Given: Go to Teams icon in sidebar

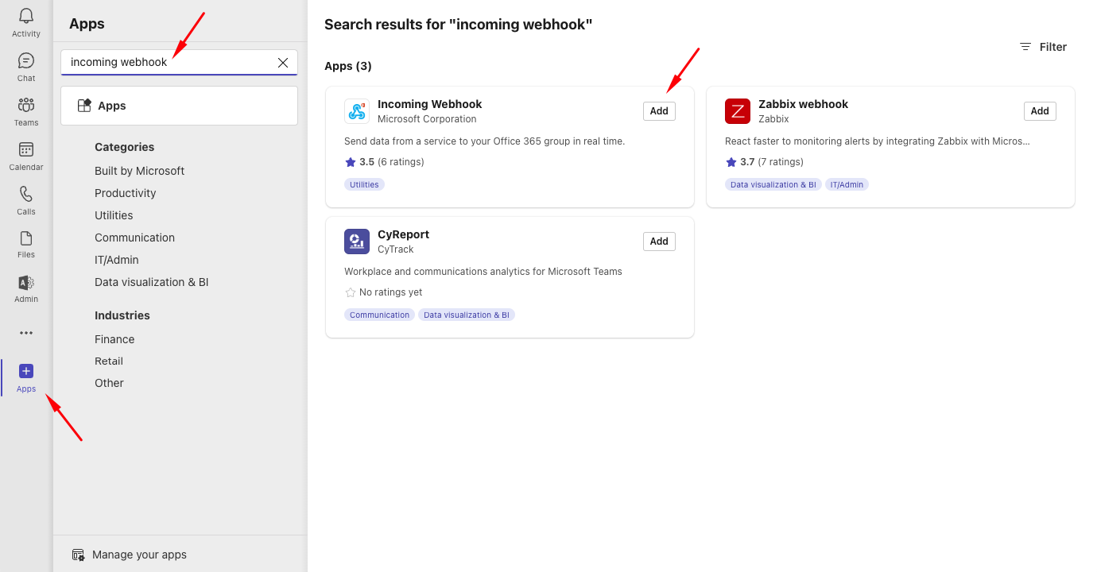Looking at the screenshot, I should pyautogui.click(x=26, y=105).
